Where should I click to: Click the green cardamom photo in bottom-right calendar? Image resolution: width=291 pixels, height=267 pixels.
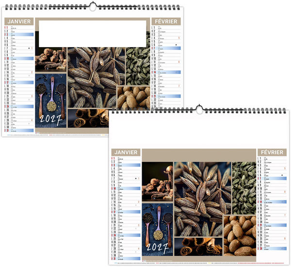244,188
